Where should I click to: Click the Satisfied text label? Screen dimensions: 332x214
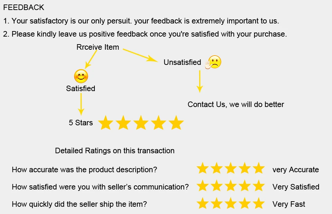(x=81, y=88)
